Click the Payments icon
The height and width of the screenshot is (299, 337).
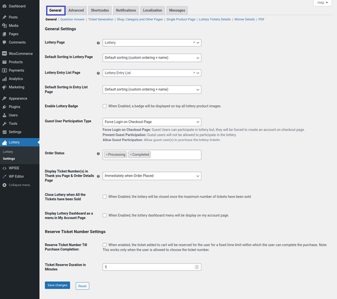4,70
